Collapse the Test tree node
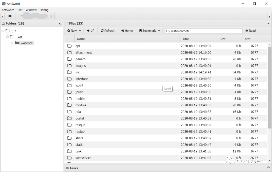Viewport: 272px width, 172px height. (8, 37)
